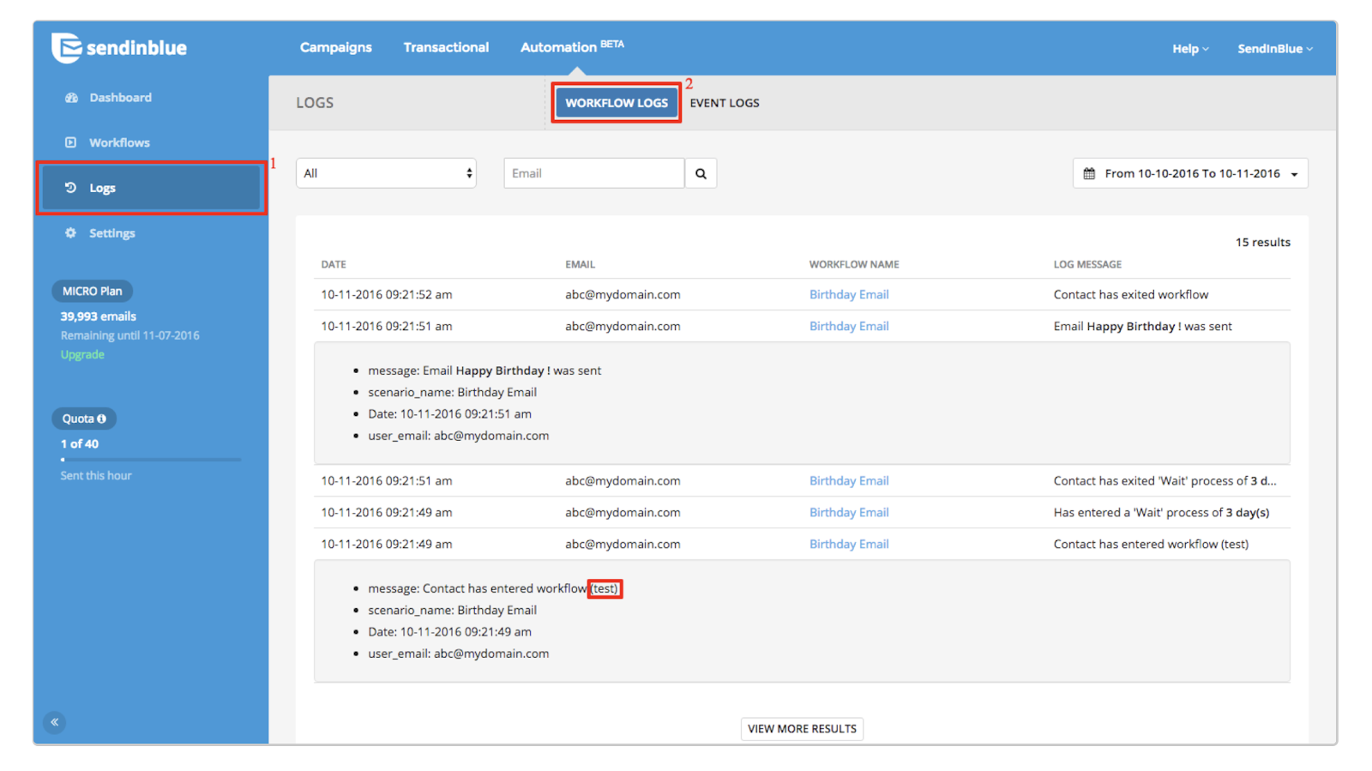Click the magnifier search button
1372x771 pixels.
pos(701,173)
